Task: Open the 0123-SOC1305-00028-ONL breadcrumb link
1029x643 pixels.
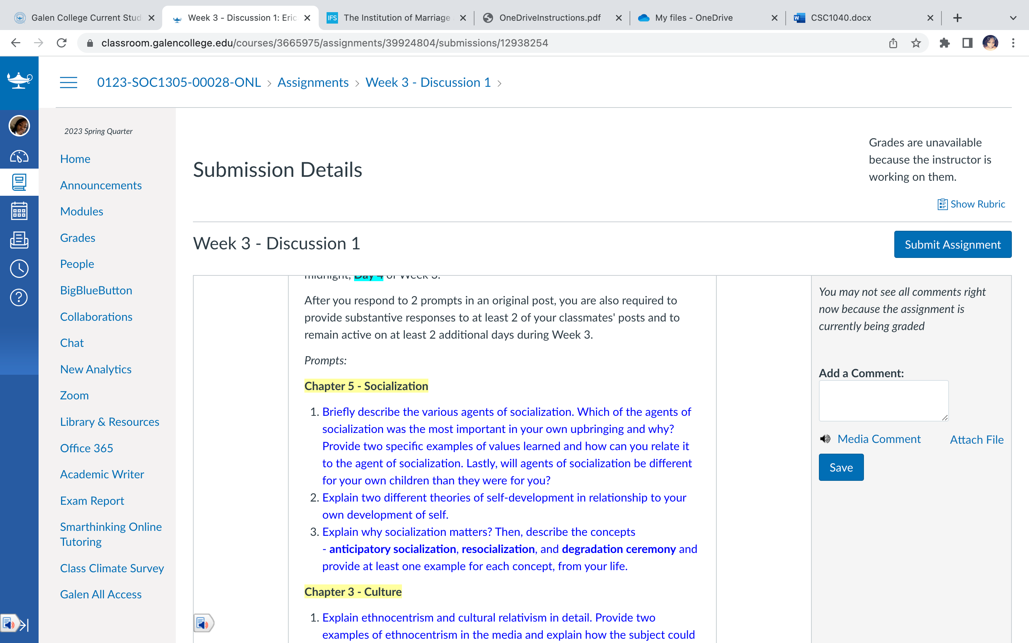Action: coord(179,83)
